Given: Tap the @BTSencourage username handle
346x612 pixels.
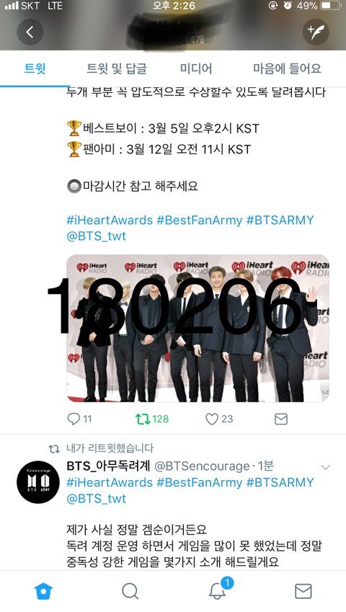Looking at the screenshot, I should coord(202,466).
